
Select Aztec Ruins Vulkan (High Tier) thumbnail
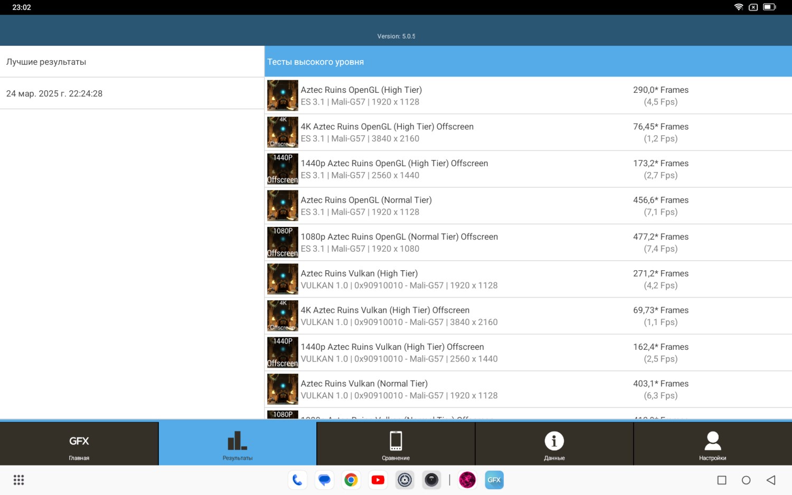(282, 279)
